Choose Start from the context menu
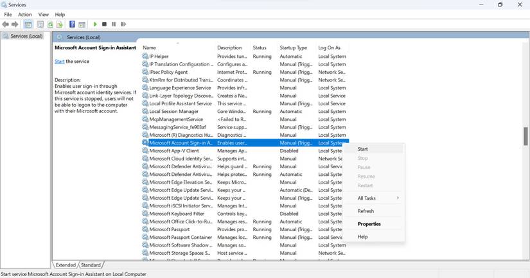530x278 pixels. 374,149
